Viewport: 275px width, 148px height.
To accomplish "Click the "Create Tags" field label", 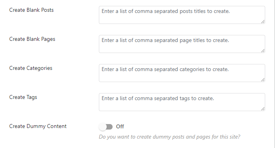I will pyautogui.click(x=23, y=97).
